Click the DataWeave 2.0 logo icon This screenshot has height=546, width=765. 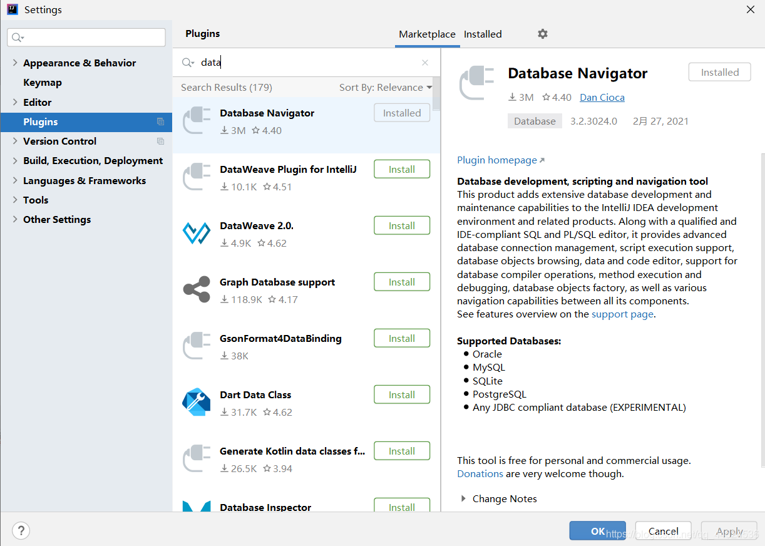pos(197,232)
